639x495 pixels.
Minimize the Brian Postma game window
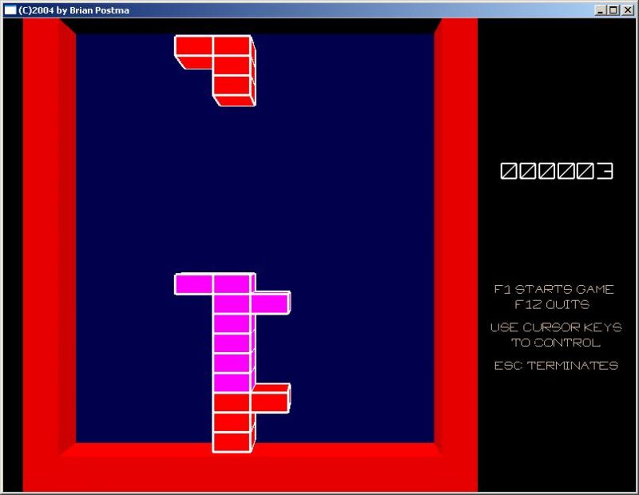click(600, 10)
